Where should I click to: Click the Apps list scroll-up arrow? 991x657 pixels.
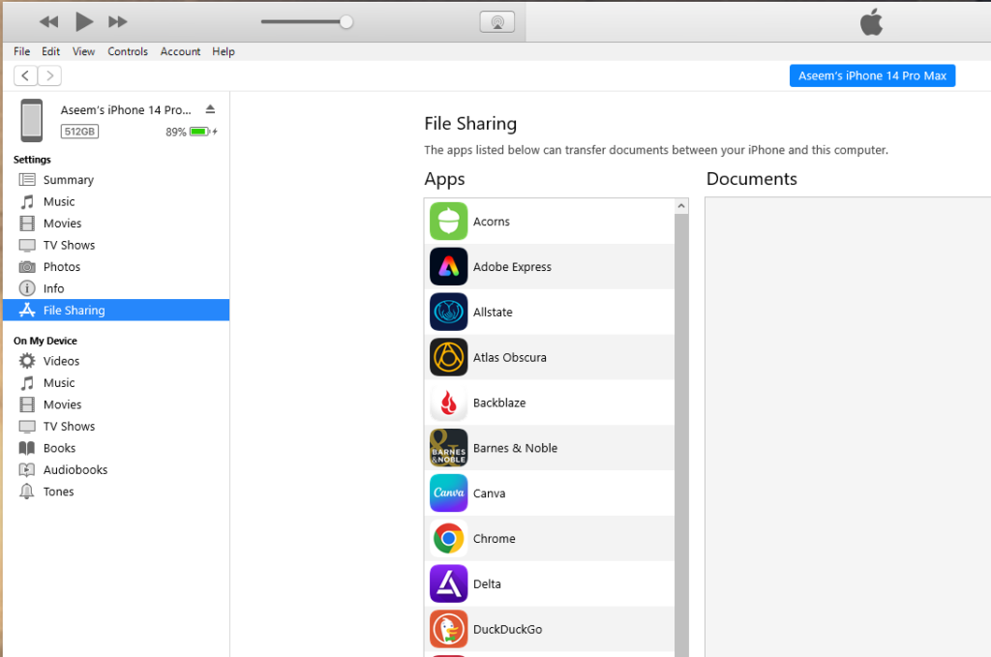681,206
